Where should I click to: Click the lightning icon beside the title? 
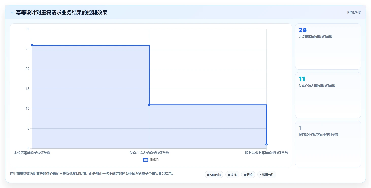click(x=12, y=13)
